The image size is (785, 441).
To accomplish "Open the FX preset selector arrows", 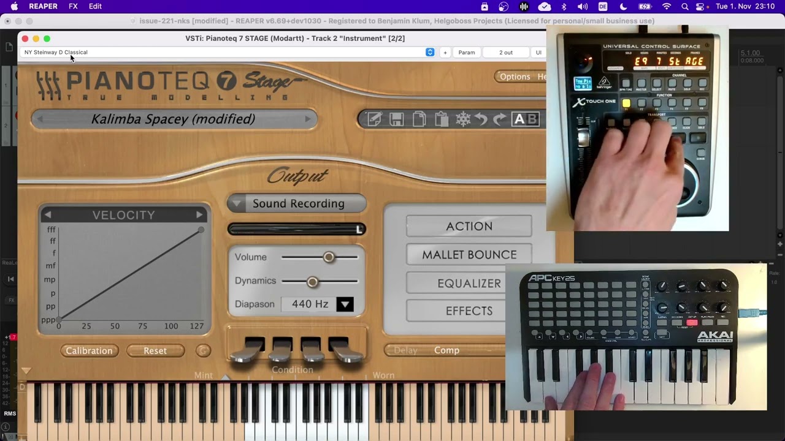I will coord(430,52).
